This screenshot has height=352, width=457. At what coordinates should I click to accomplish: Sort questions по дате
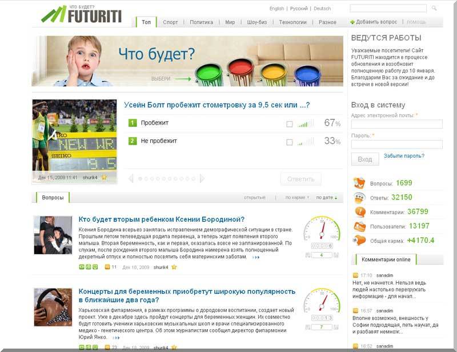(326, 198)
